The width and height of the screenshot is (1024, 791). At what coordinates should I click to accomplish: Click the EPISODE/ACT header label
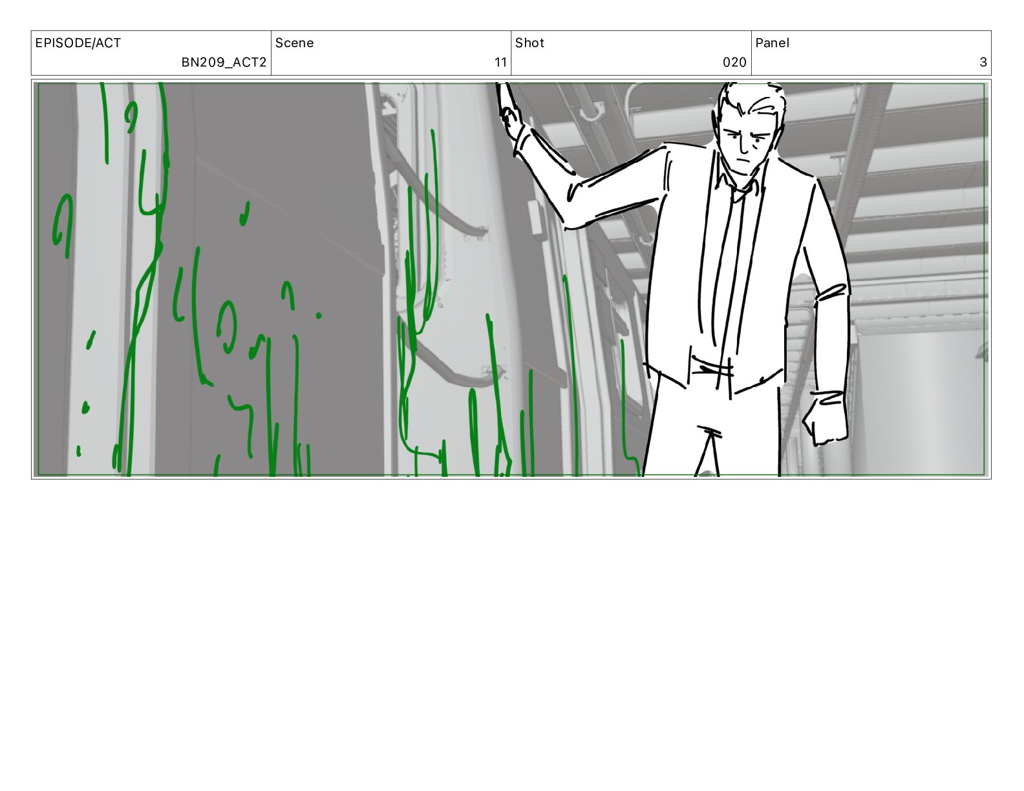point(78,43)
